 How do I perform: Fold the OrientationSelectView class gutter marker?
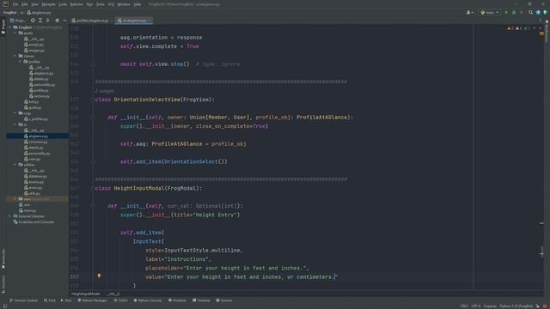coord(93,100)
